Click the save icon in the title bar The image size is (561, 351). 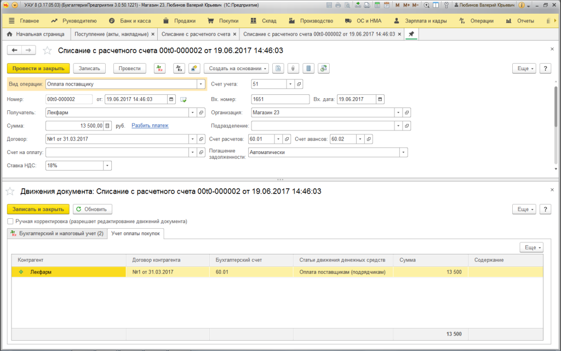[x=329, y=5]
